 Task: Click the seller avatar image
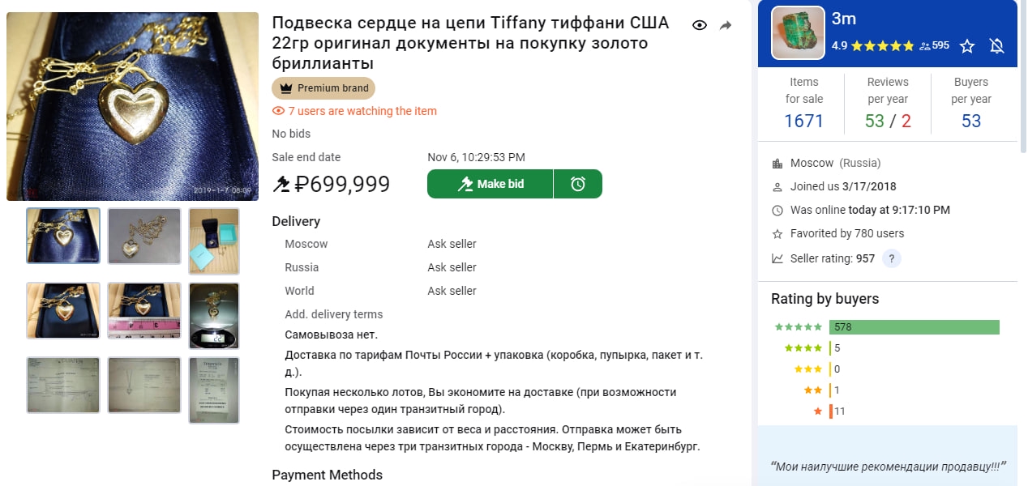pyautogui.click(x=798, y=33)
